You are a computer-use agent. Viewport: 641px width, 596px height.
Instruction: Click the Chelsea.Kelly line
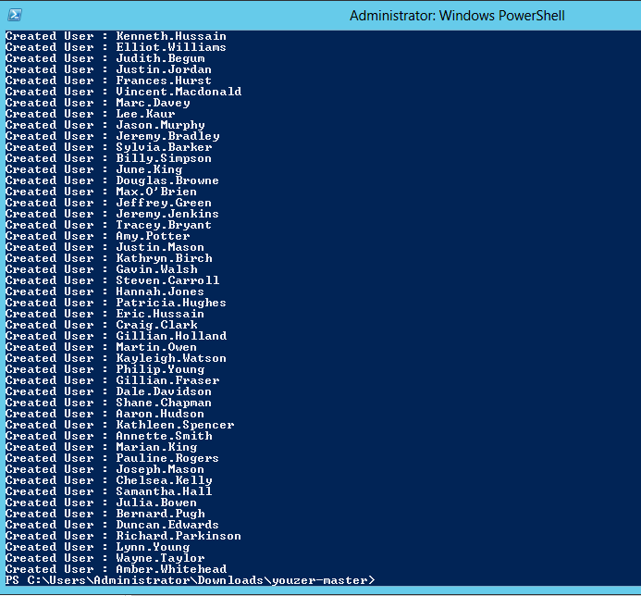(164, 480)
